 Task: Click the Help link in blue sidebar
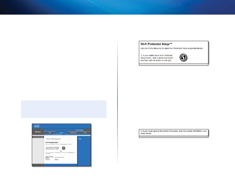80,139
